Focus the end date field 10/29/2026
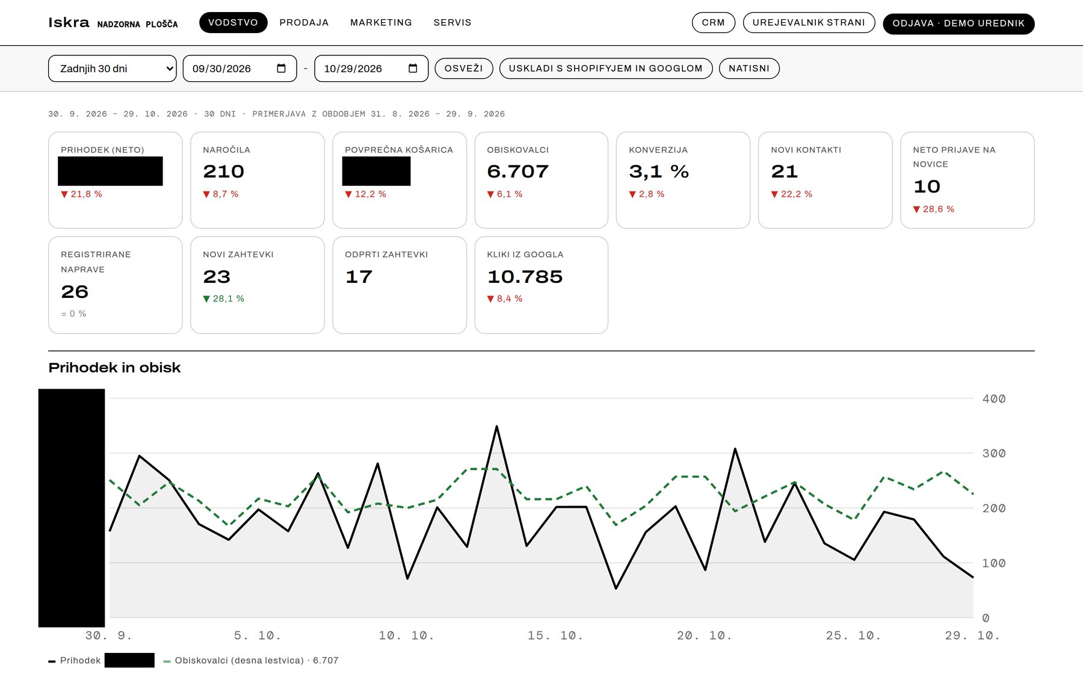Viewport: 1083px width, 677px height. [371, 69]
